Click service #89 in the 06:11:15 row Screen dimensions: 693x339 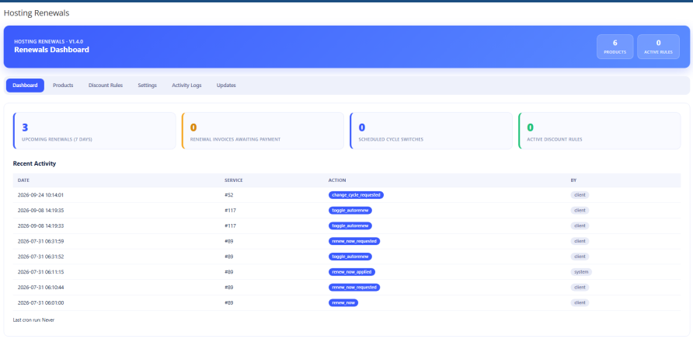pos(229,271)
